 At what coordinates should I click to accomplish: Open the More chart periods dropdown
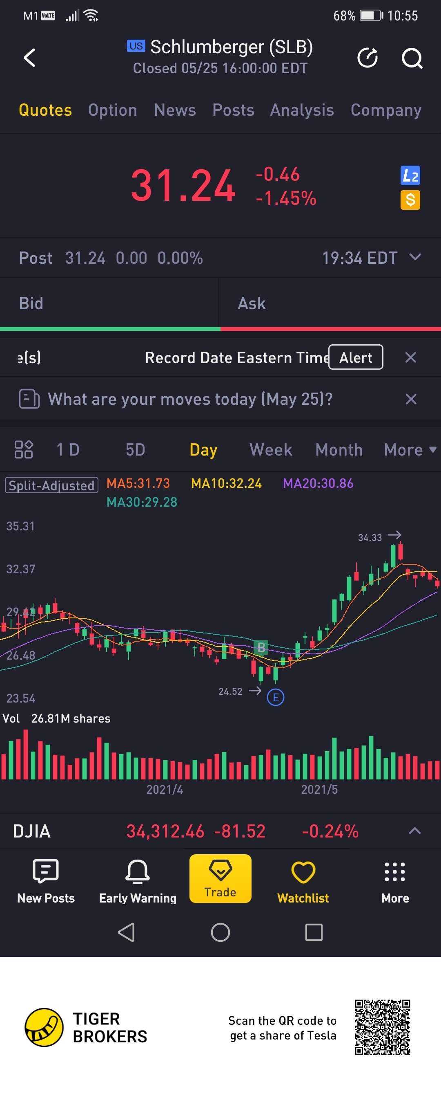pyautogui.click(x=410, y=450)
